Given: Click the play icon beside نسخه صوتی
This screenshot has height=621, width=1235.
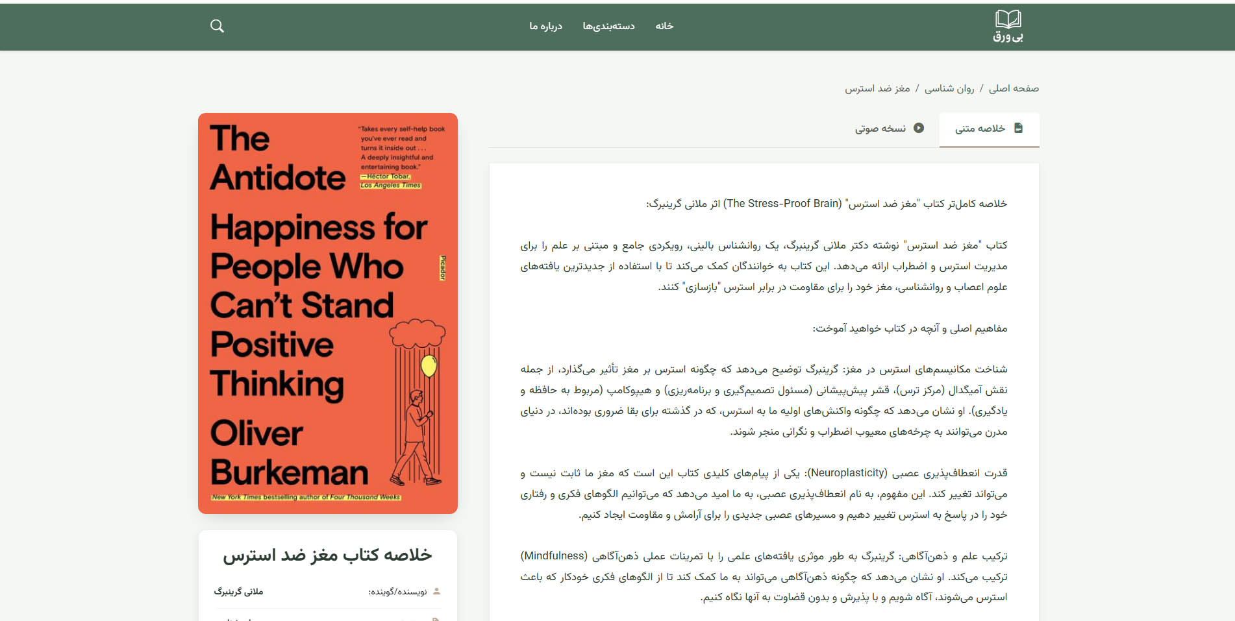Looking at the screenshot, I should click(x=919, y=128).
